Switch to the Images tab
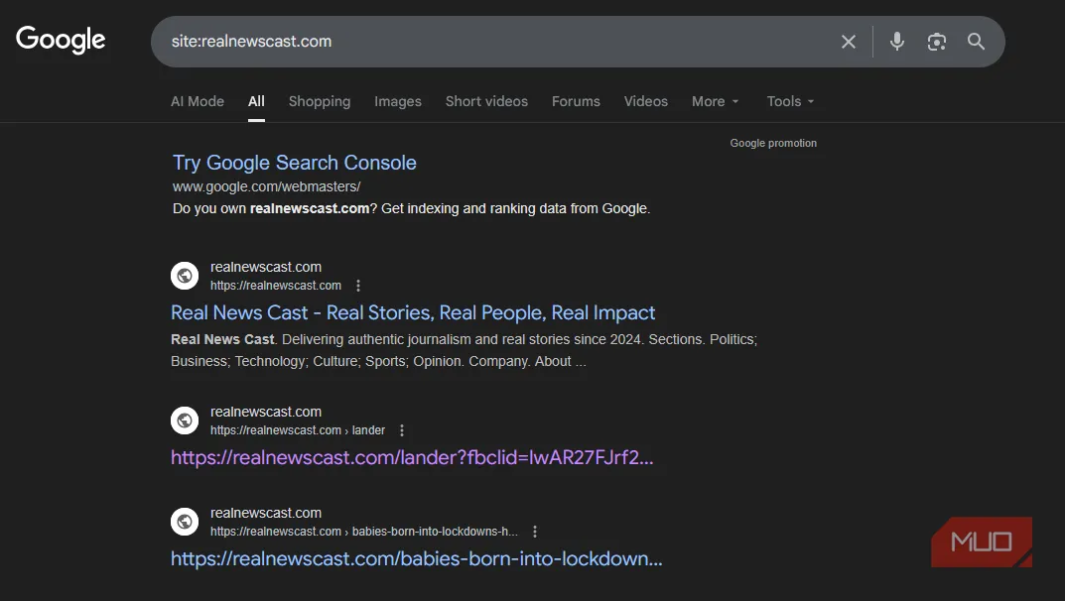 (x=397, y=101)
